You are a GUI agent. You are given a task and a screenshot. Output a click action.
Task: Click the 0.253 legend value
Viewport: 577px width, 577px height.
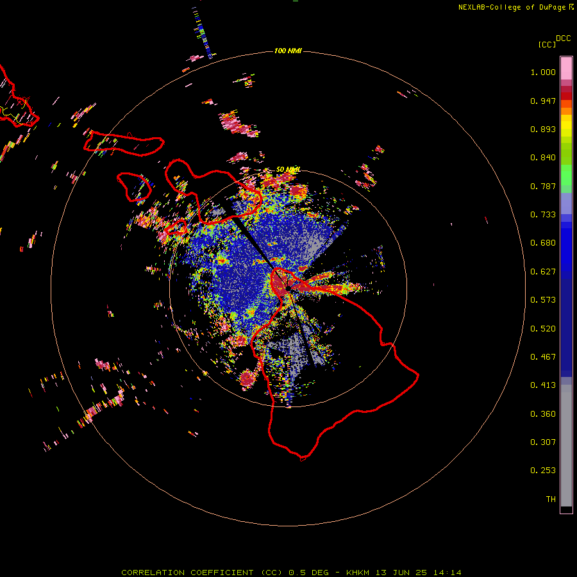coord(543,471)
